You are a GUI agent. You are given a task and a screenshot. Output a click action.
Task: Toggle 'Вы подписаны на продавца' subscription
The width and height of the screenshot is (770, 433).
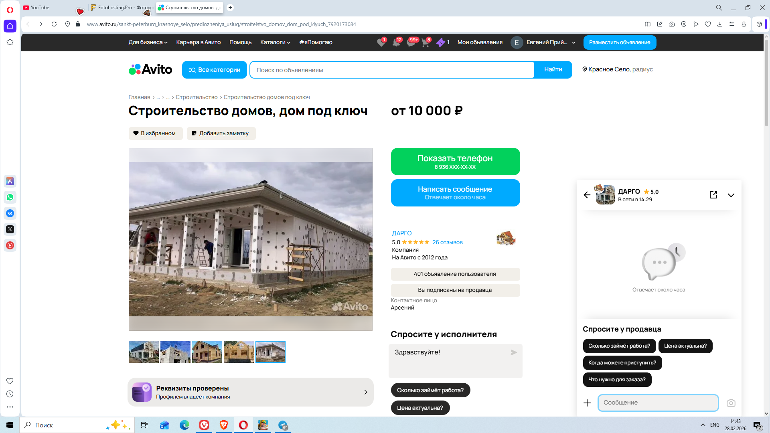pos(455,290)
